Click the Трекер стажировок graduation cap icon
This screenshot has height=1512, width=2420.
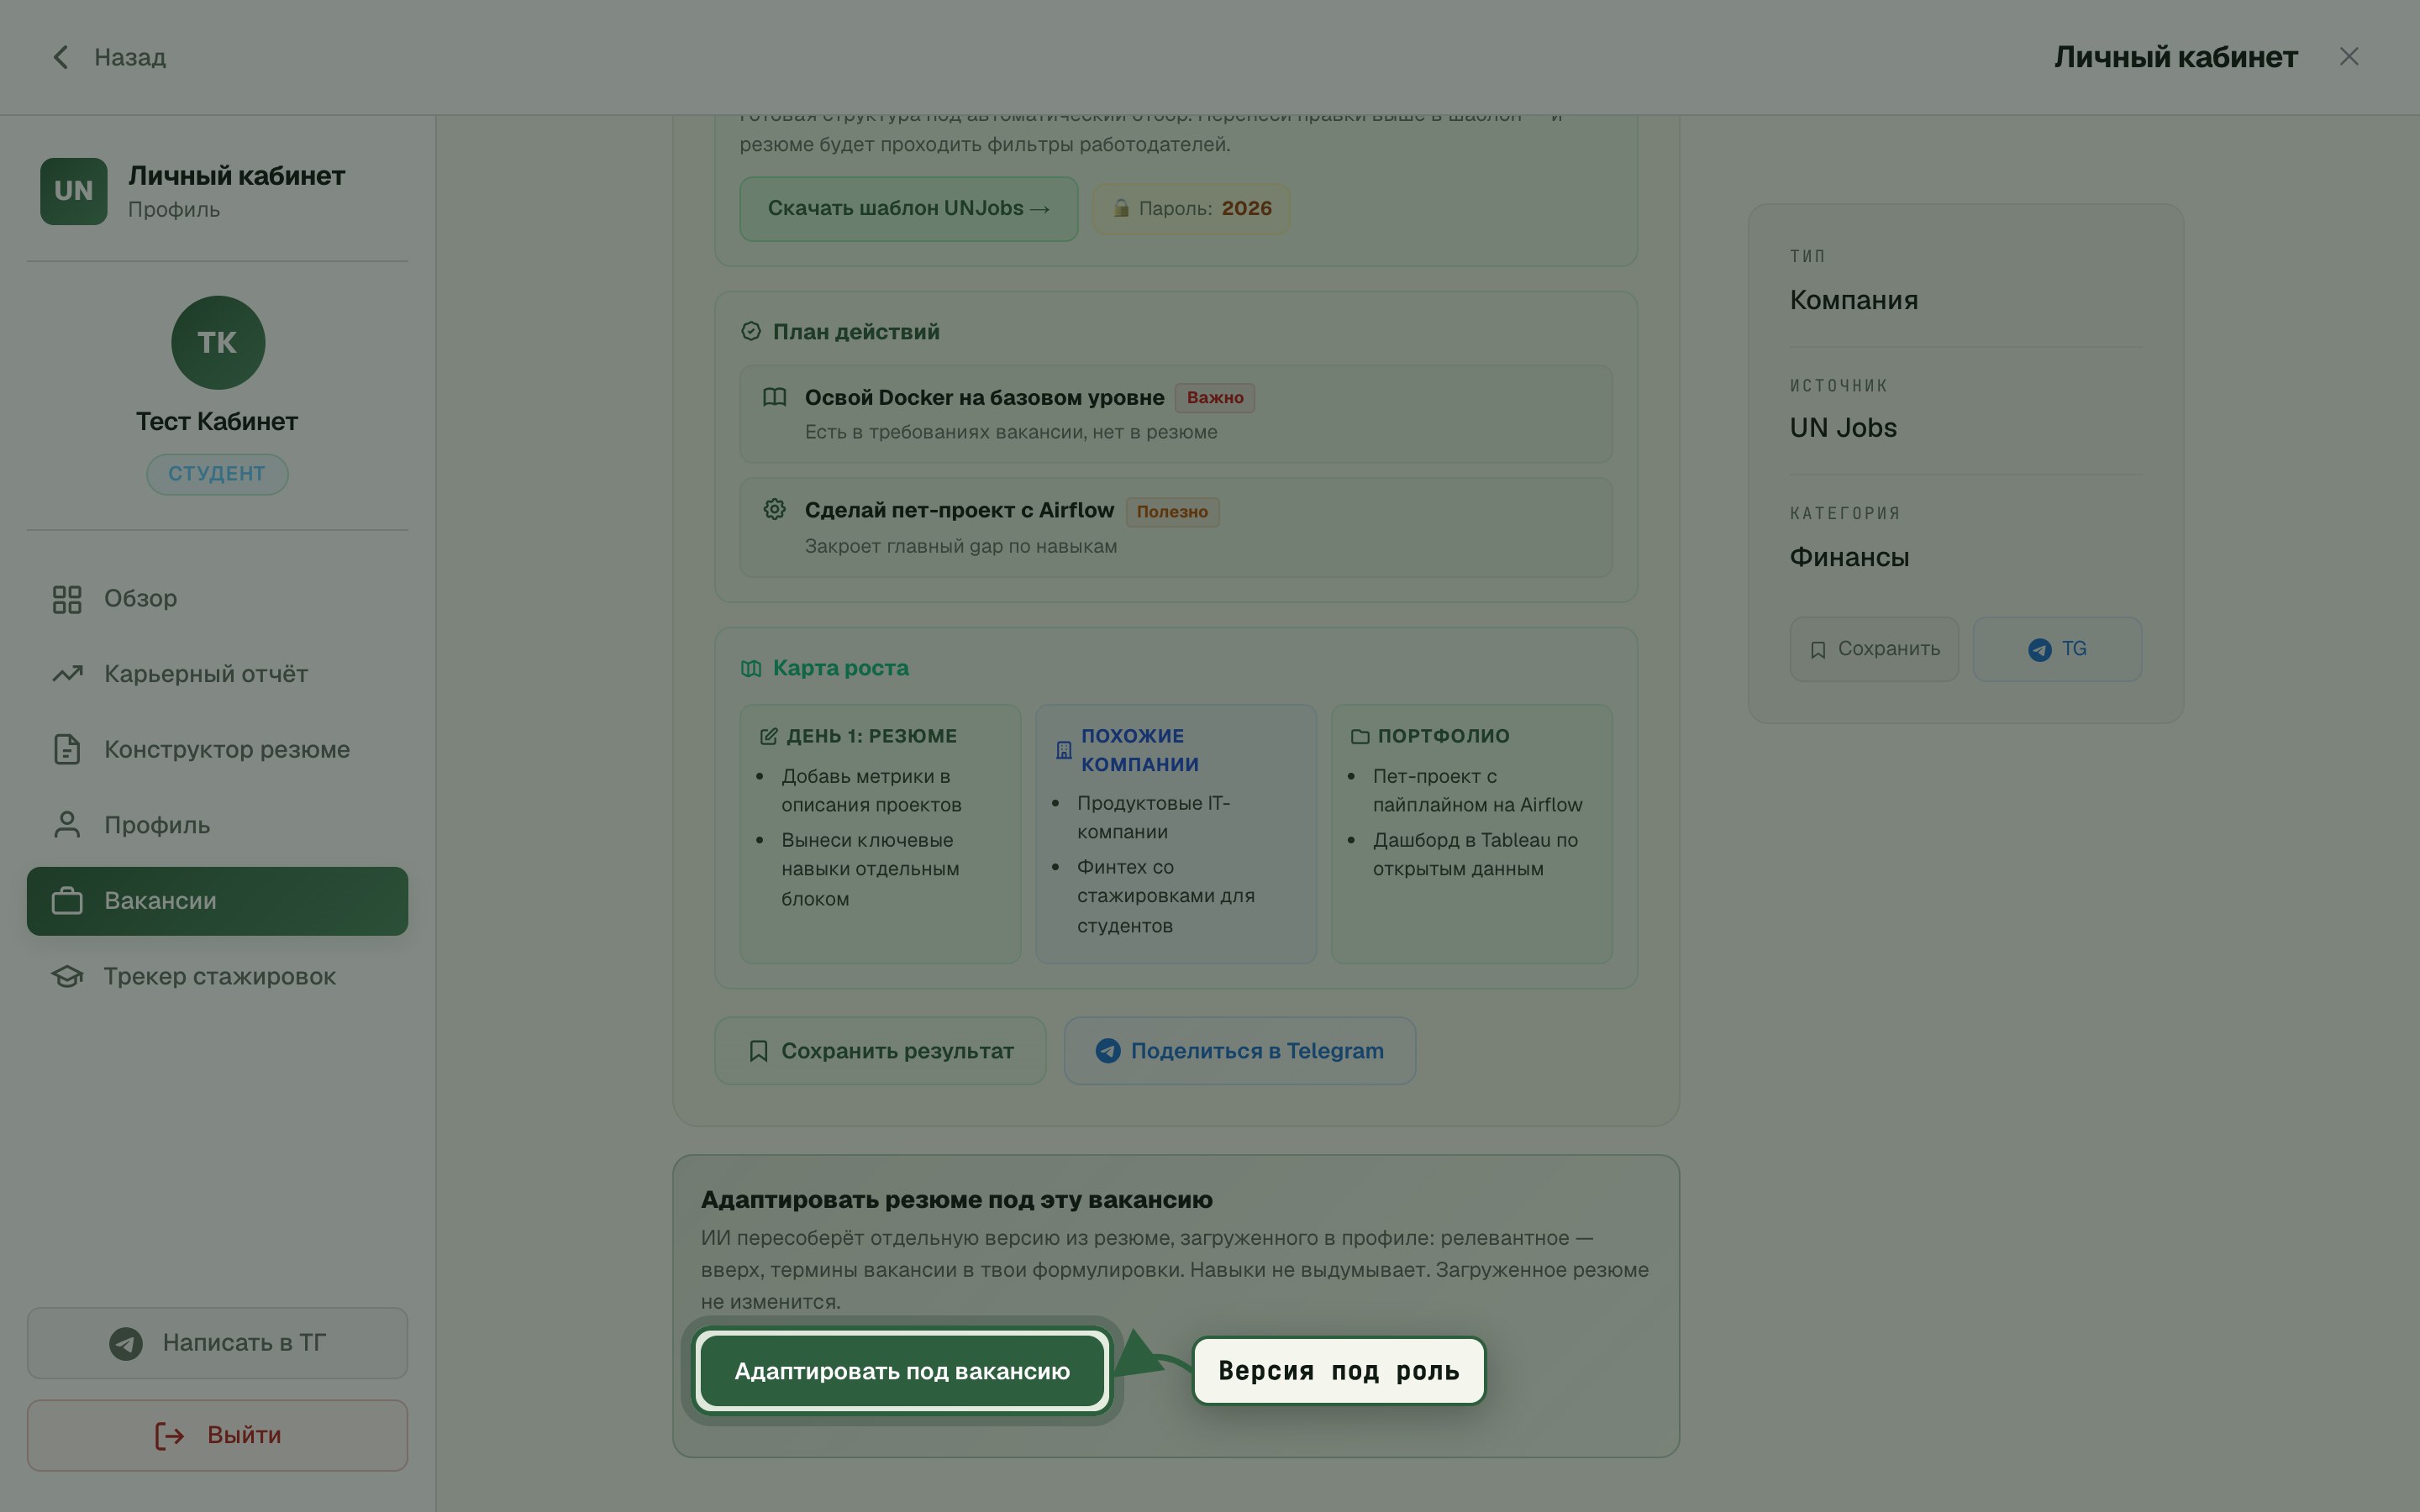click(67, 976)
